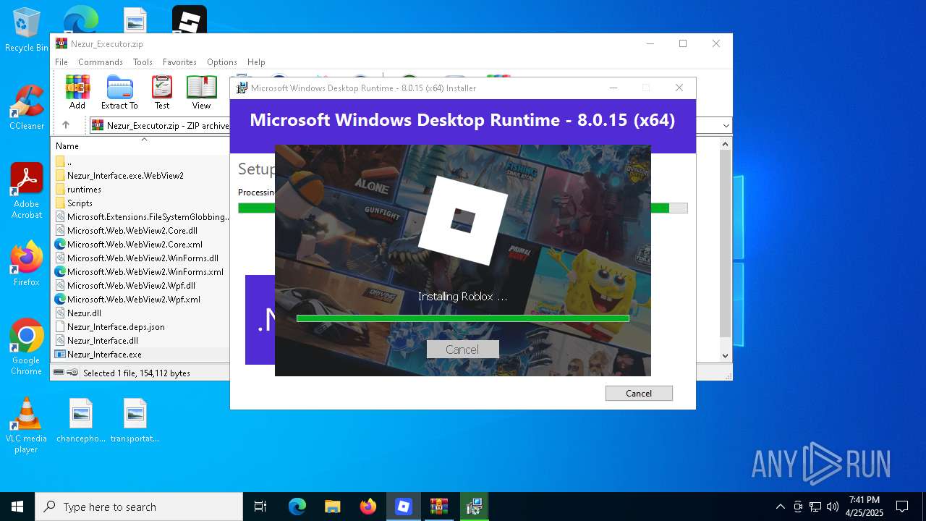Click the taskbar search box
Image resolution: width=926 pixels, height=521 pixels.
[x=139, y=507]
